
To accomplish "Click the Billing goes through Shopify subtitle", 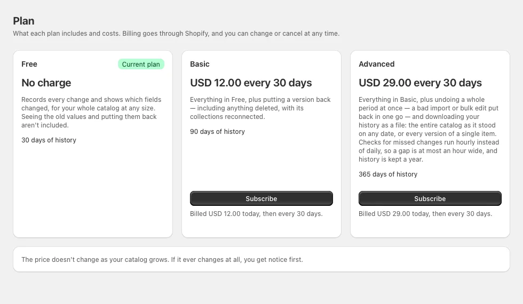I will pos(176,33).
